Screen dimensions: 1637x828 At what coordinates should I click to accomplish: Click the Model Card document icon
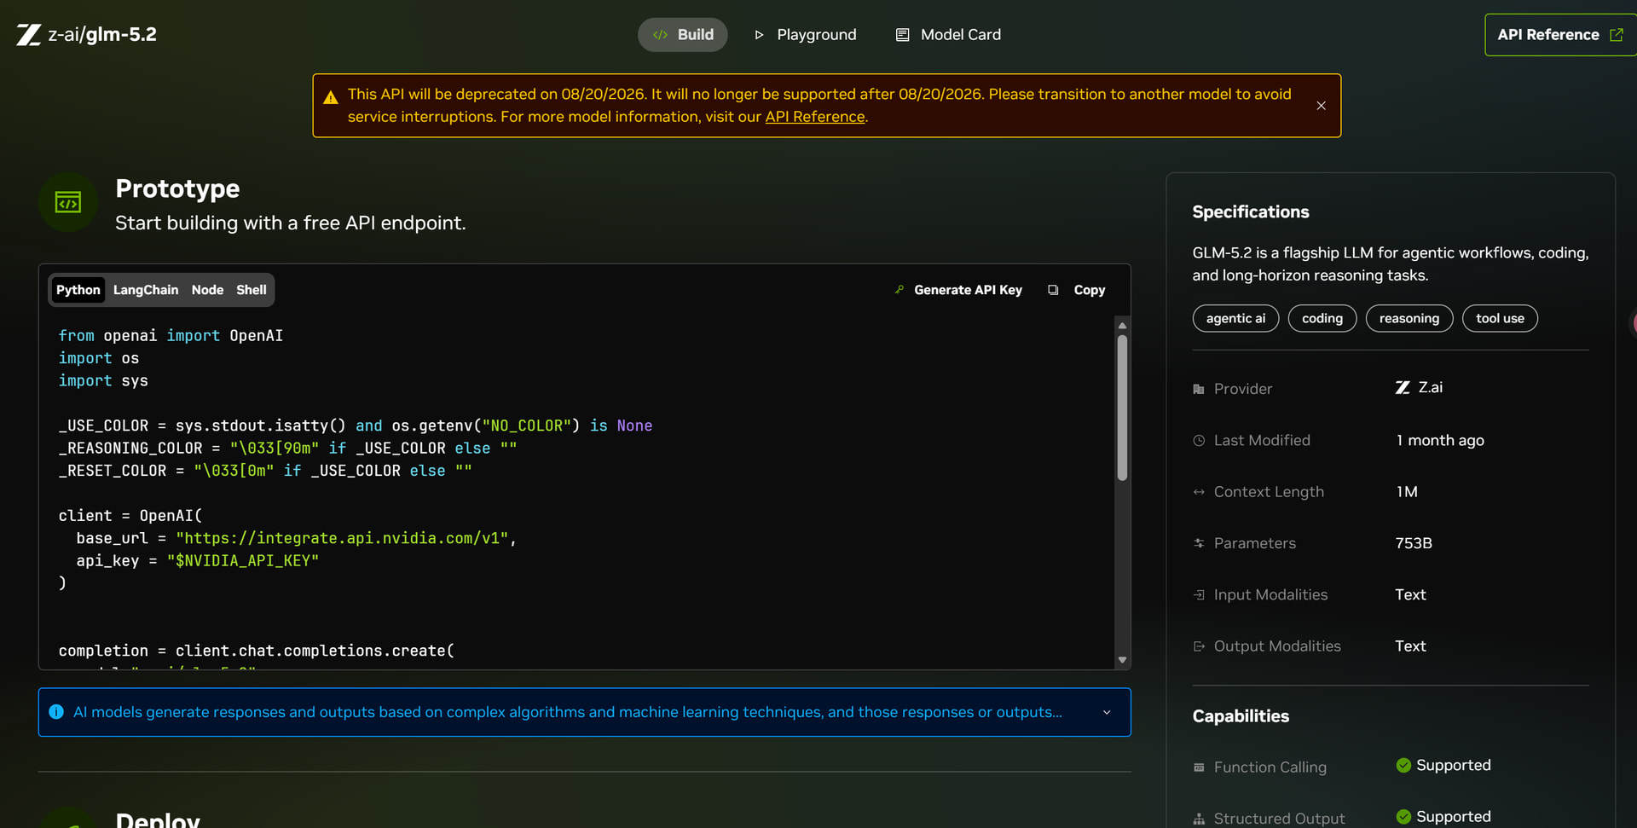pyautogui.click(x=902, y=35)
